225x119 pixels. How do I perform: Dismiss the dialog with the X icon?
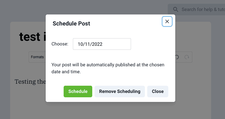pos(167,21)
